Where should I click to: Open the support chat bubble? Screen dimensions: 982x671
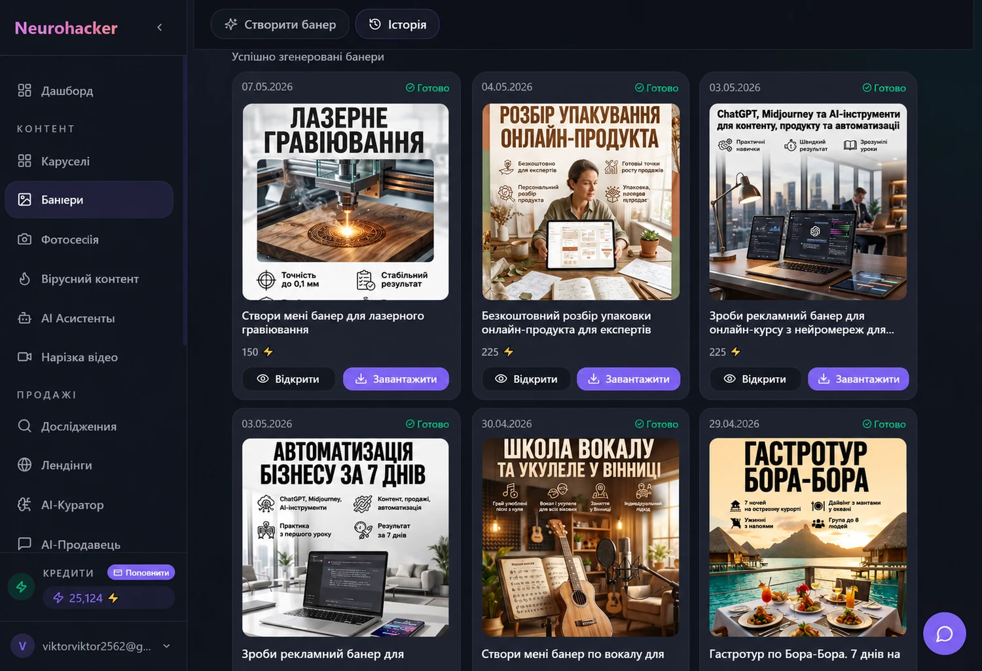point(944,634)
